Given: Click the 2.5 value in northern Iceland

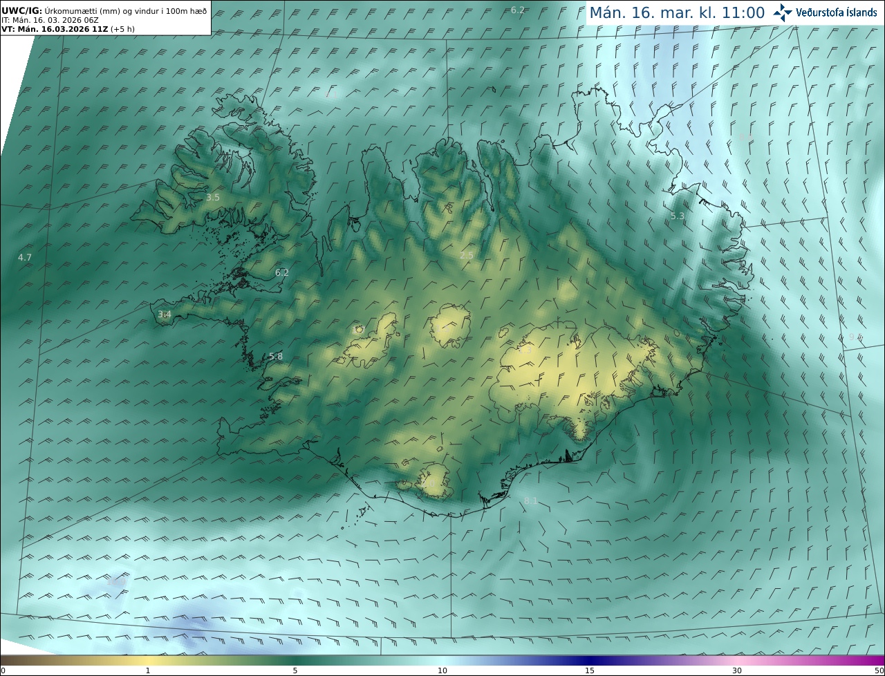Looking at the screenshot, I should 467,256.
